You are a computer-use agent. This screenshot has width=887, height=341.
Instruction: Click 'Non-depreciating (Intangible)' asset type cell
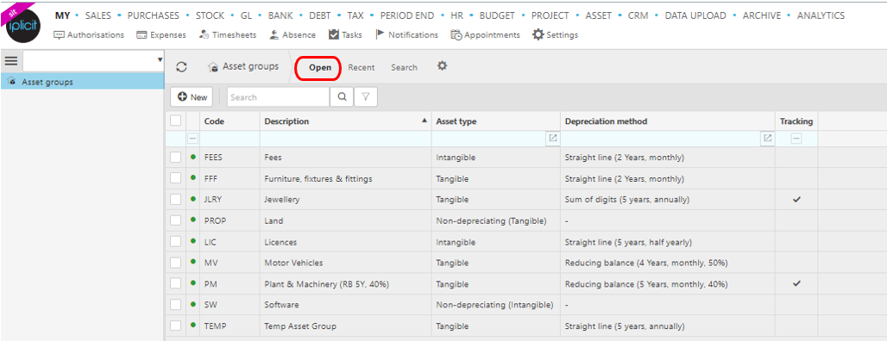coord(496,304)
